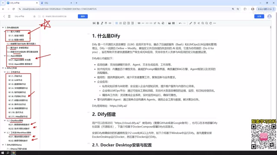Redo the last edit
This screenshot has height=155, width=277.
coord(184,23)
